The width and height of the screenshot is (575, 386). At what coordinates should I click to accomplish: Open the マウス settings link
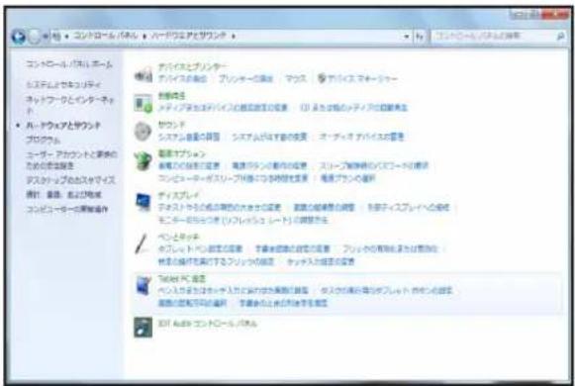295,79
